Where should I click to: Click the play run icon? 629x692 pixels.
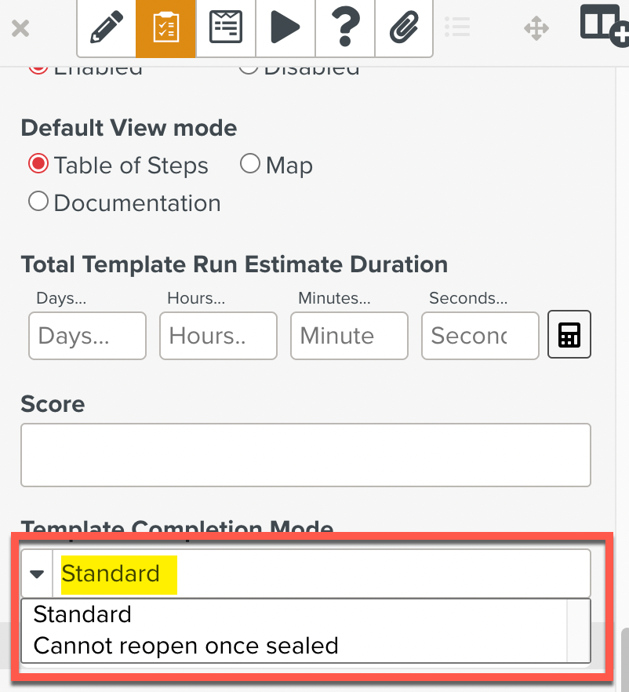(x=285, y=29)
